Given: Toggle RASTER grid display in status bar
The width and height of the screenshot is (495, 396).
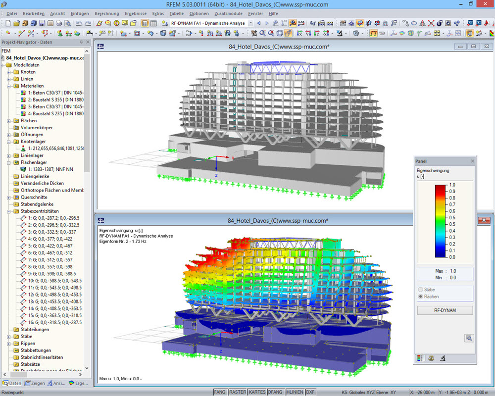Looking at the screenshot, I should pos(238,392).
